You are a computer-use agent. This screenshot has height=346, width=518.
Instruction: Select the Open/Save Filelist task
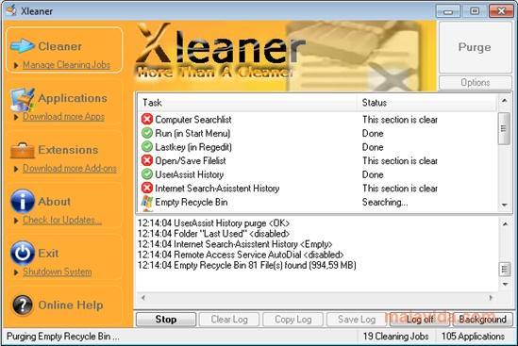tap(317, 160)
